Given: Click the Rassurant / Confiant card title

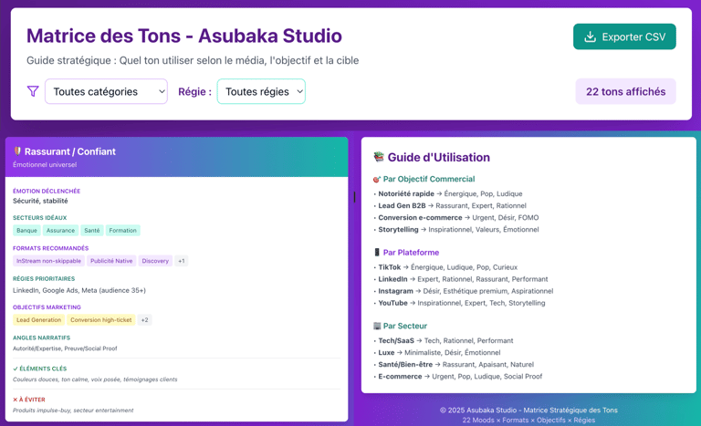Looking at the screenshot, I should [x=70, y=151].
